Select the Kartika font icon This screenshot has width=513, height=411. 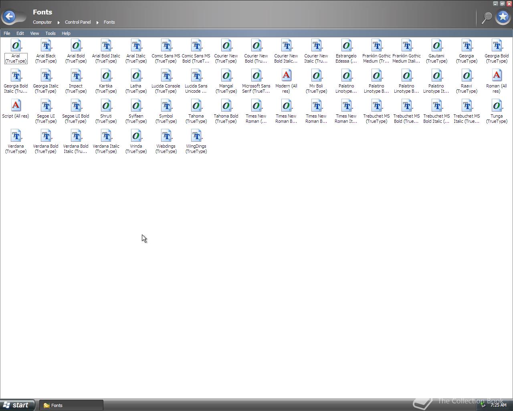point(106,75)
